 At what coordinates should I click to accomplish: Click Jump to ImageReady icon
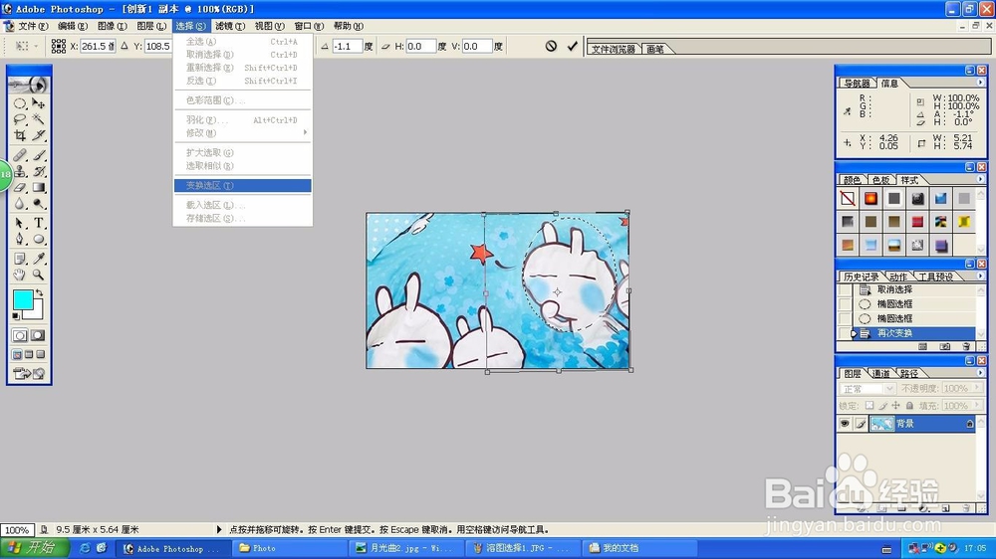tap(29, 374)
